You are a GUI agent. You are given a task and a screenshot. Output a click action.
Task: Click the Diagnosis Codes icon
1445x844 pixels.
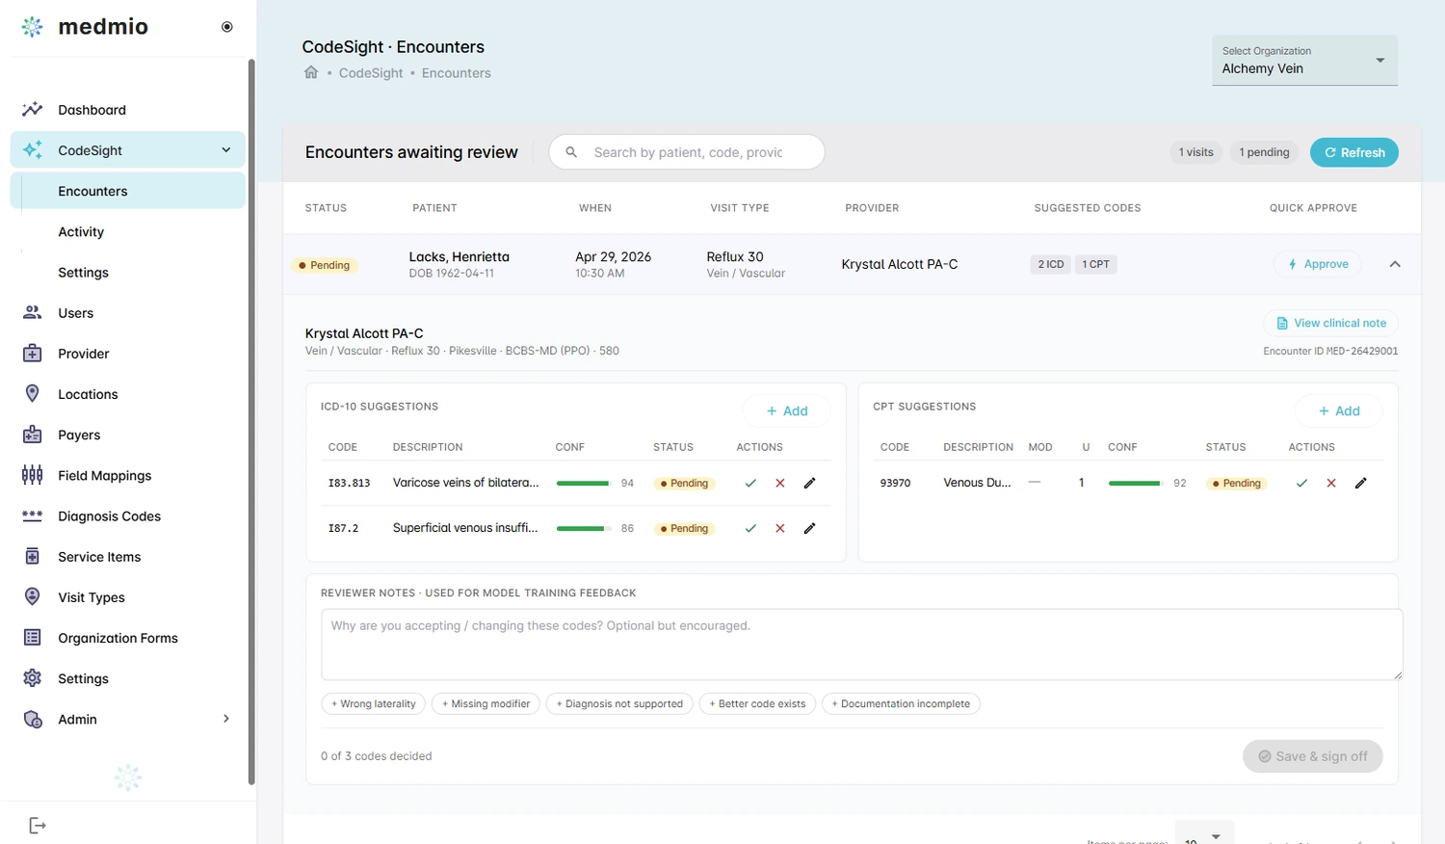pos(33,515)
